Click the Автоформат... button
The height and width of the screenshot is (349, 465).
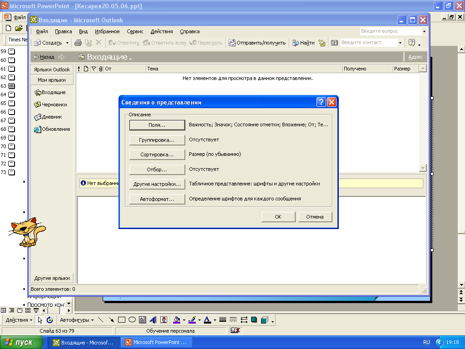pyautogui.click(x=157, y=199)
